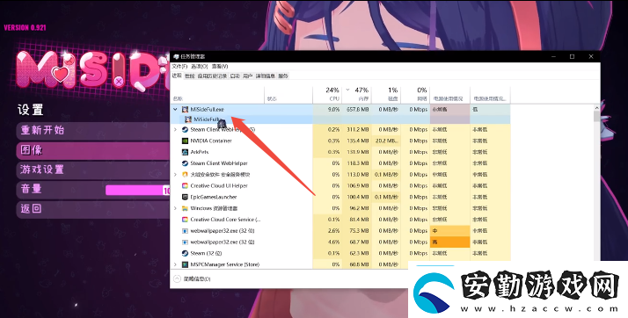Image resolution: width=628 pixels, height=318 pixels.
Task: Click the icon of the MiSideFull child entry
Action: [188, 119]
